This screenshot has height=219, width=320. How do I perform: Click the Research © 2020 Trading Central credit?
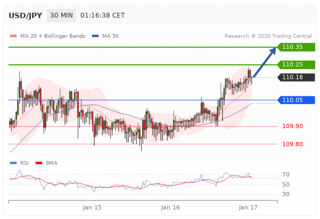pyautogui.click(x=268, y=36)
